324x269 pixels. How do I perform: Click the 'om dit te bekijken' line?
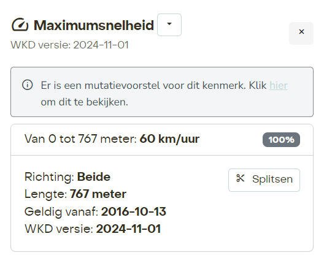pos(85,102)
